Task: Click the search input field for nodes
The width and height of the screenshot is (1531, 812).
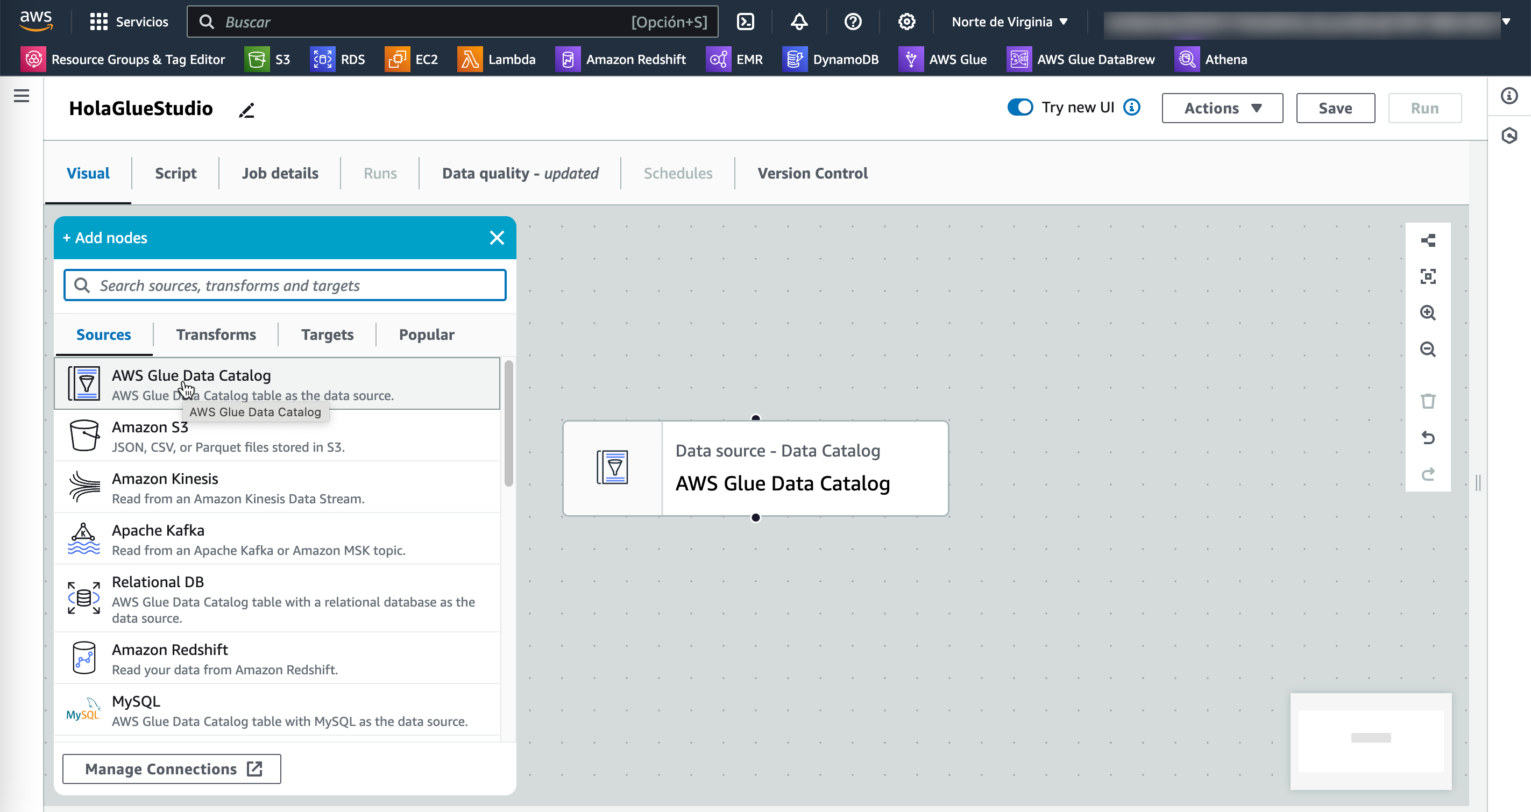Action: pyautogui.click(x=286, y=284)
